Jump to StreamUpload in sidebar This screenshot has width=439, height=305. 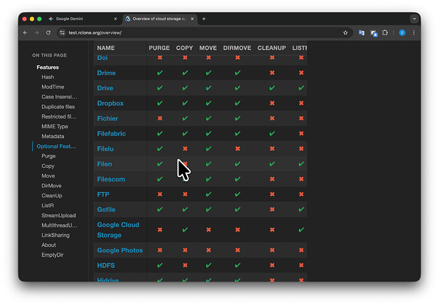59,215
